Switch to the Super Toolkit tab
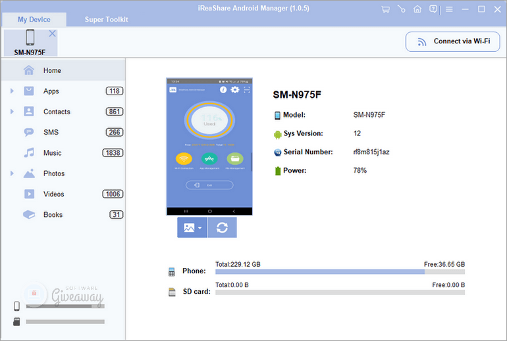 click(x=106, y=19)
